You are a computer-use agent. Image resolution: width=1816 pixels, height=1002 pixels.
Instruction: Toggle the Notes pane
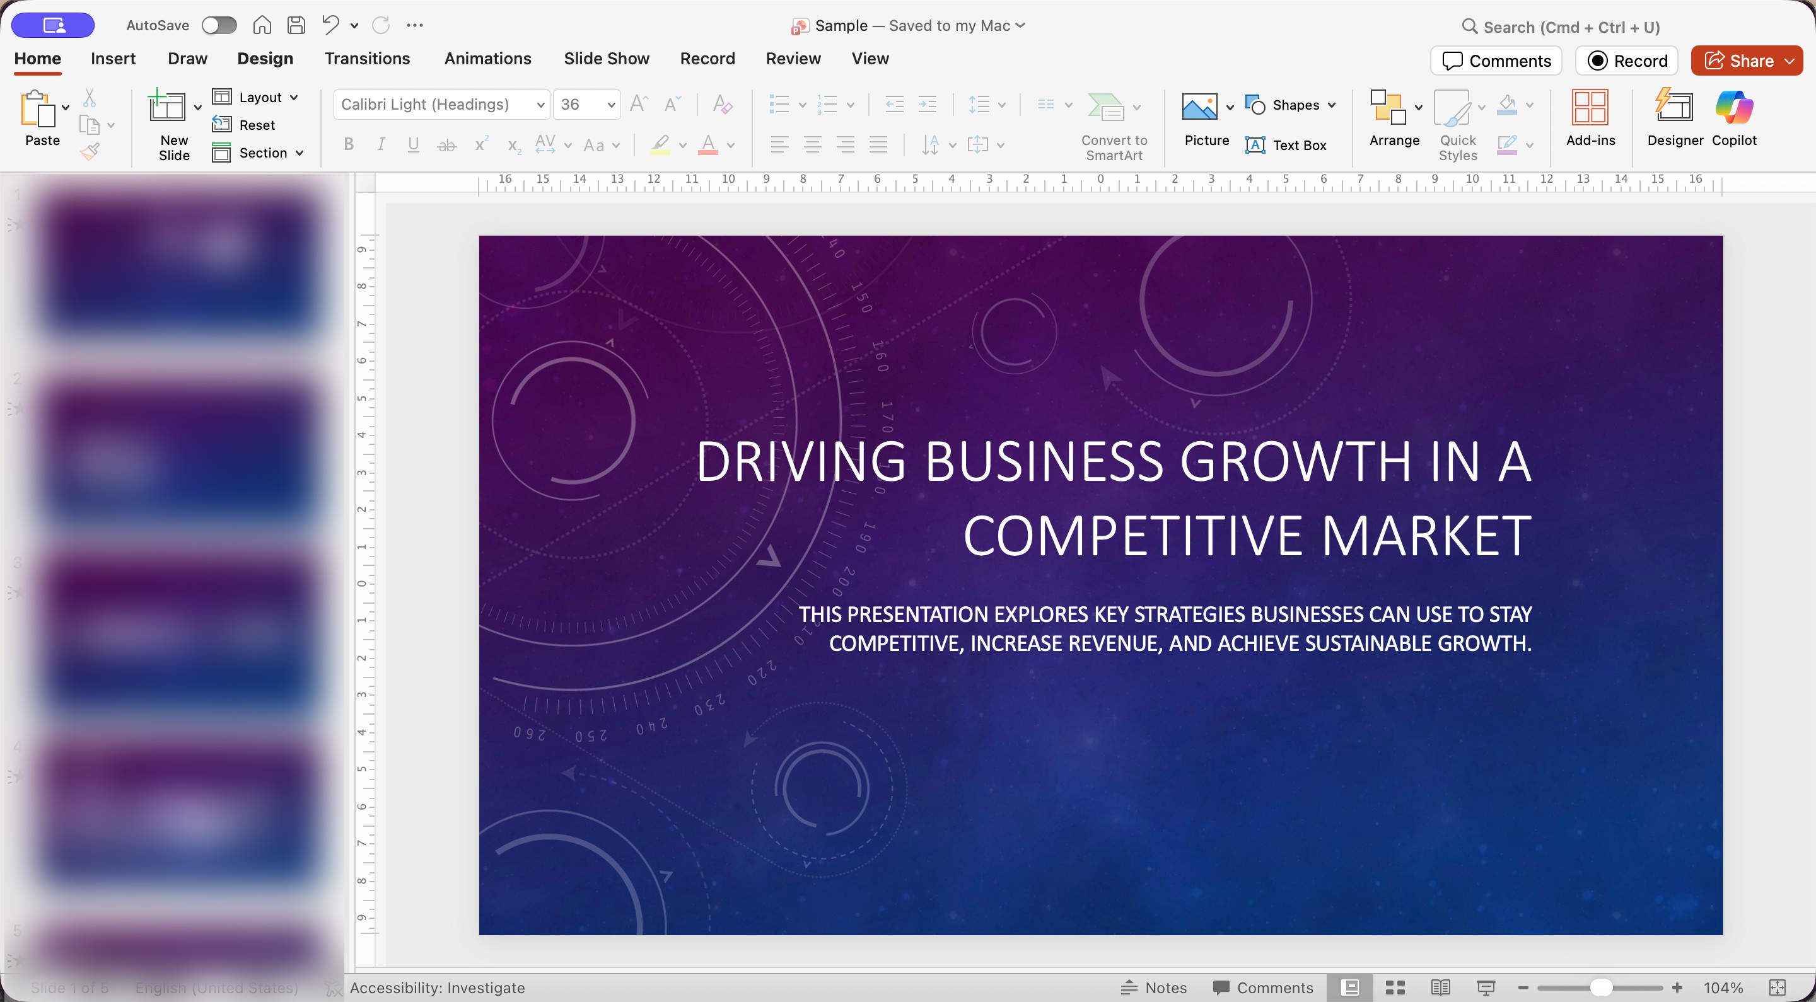tap(1154, 988)
